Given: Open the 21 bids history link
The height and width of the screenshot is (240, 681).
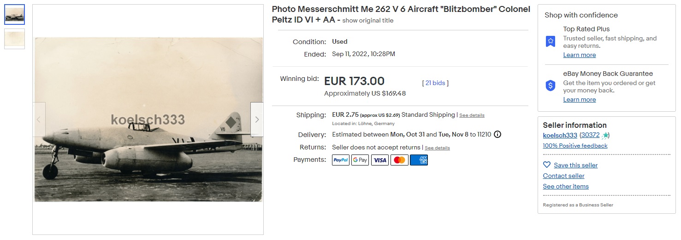Looking at the screenshot, I should 435,83.
